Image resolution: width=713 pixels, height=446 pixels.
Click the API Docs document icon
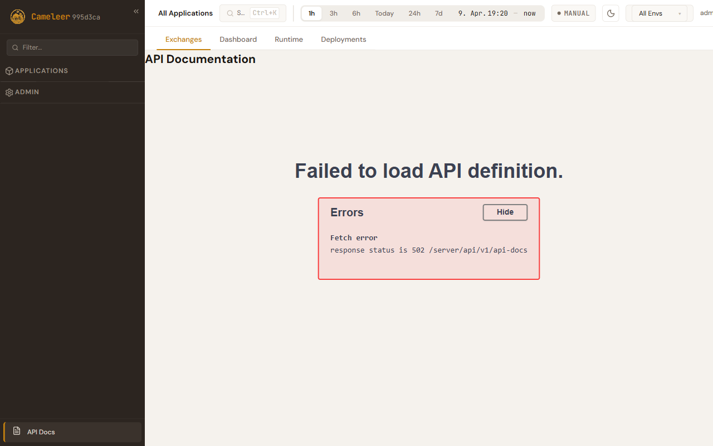click(x=17, y=432)
